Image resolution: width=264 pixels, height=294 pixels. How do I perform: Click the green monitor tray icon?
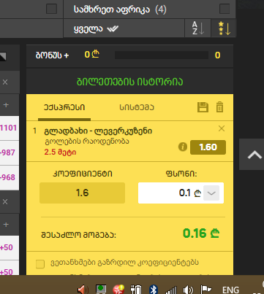[101, 290]
